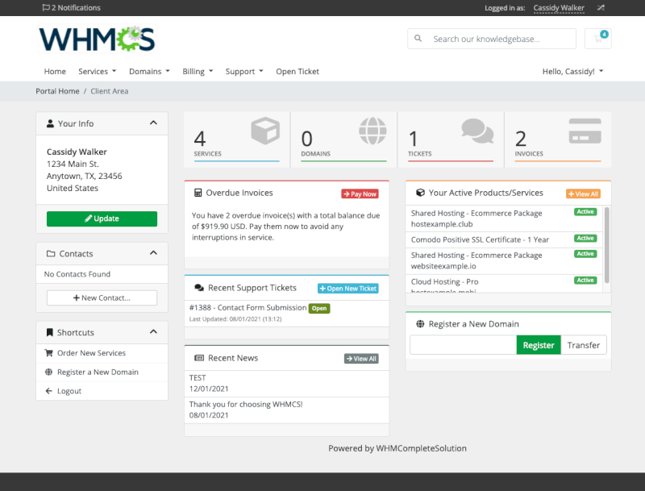Collapse the Your Info panel
Screen dimensions: 645x491
(153, 123)
